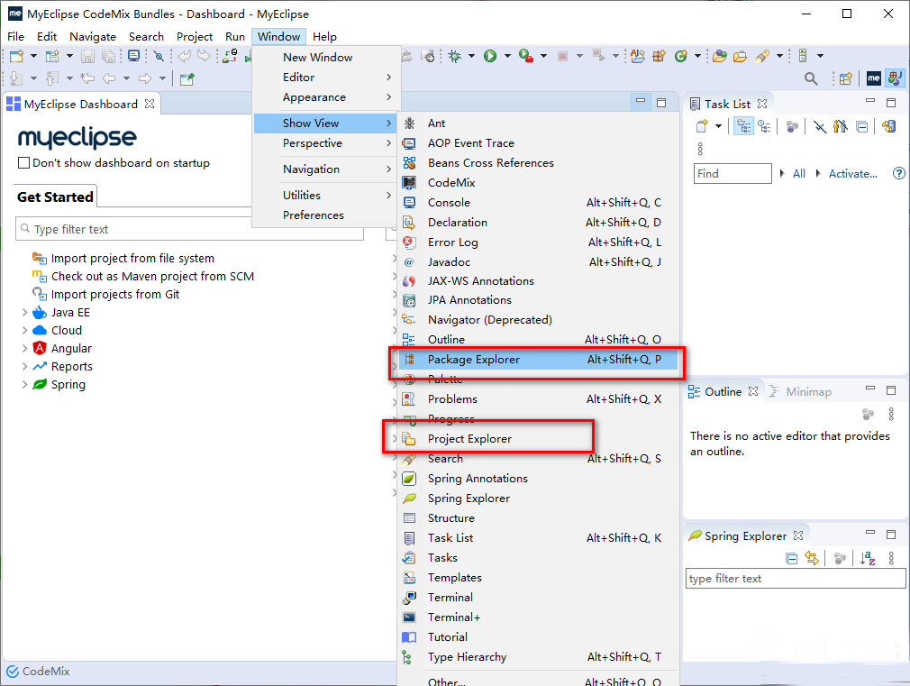Expand the Spring tree node

click(x=24, y=385)
